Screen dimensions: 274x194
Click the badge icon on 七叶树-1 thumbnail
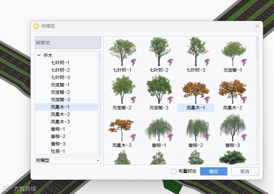point(133,62)
